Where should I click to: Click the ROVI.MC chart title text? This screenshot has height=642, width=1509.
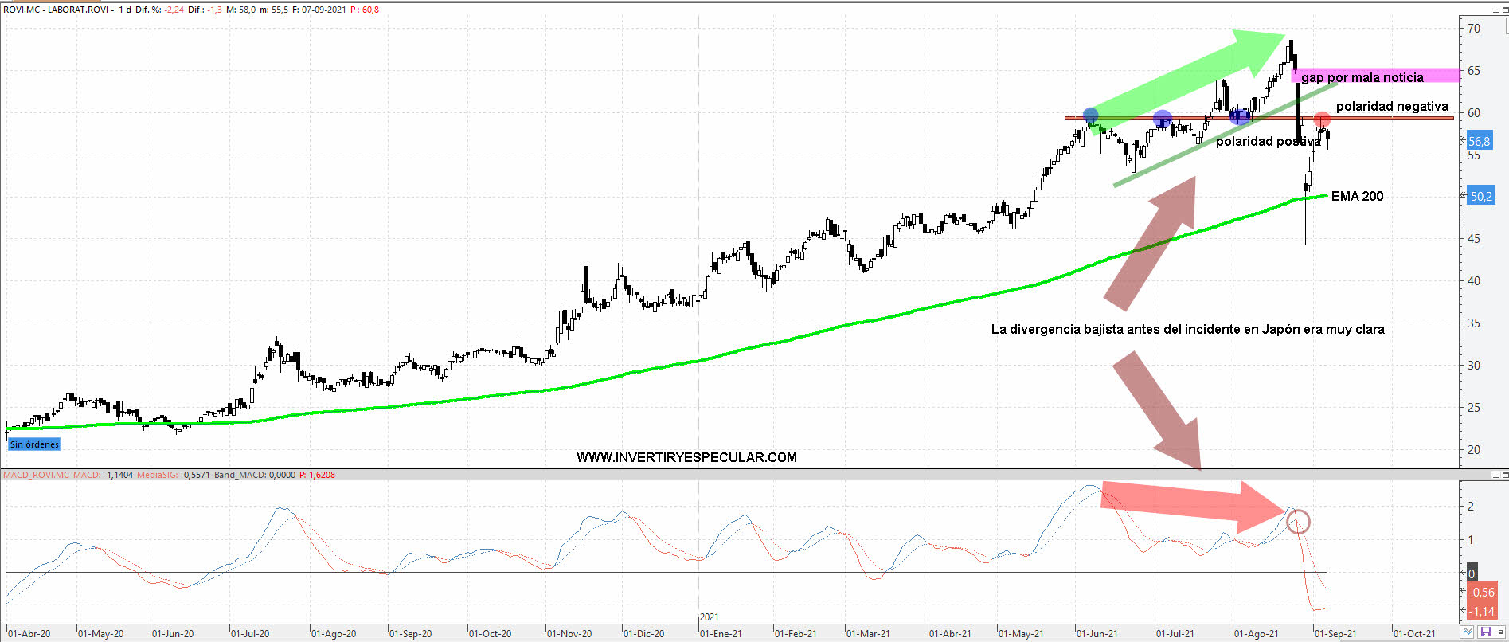57,10
